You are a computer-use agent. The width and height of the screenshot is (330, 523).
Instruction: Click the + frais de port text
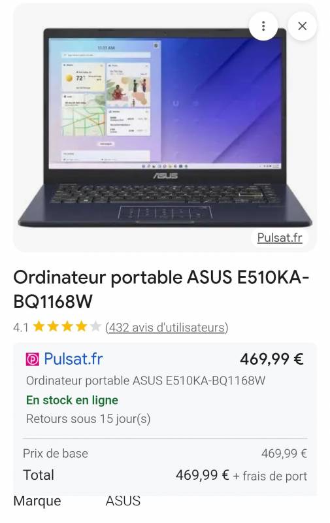[270, 476]
